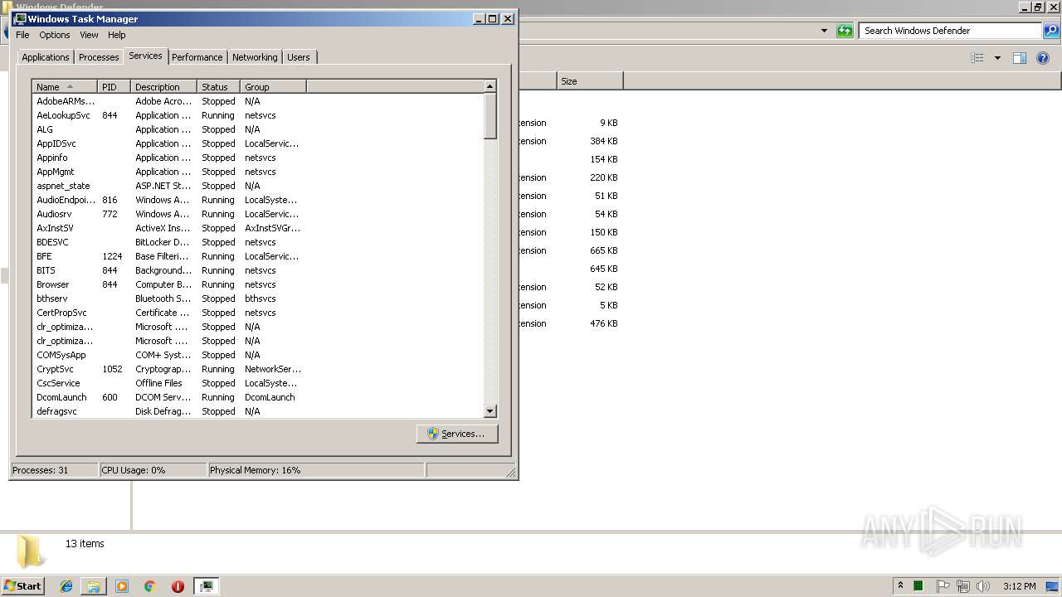Open the View menu
Screen dimensions: 1062x597
pos(89,35)
